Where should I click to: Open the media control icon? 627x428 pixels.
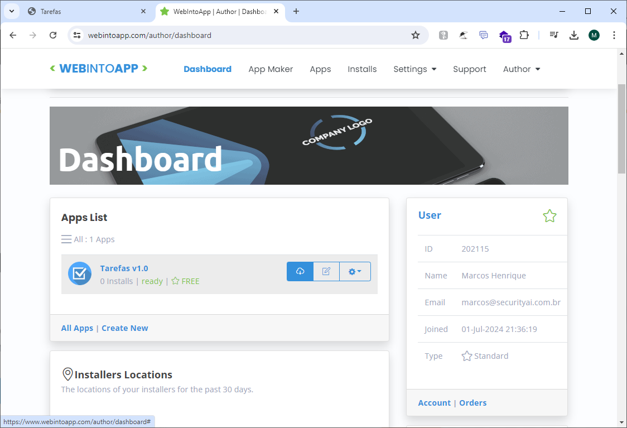[x=554, y=35]
